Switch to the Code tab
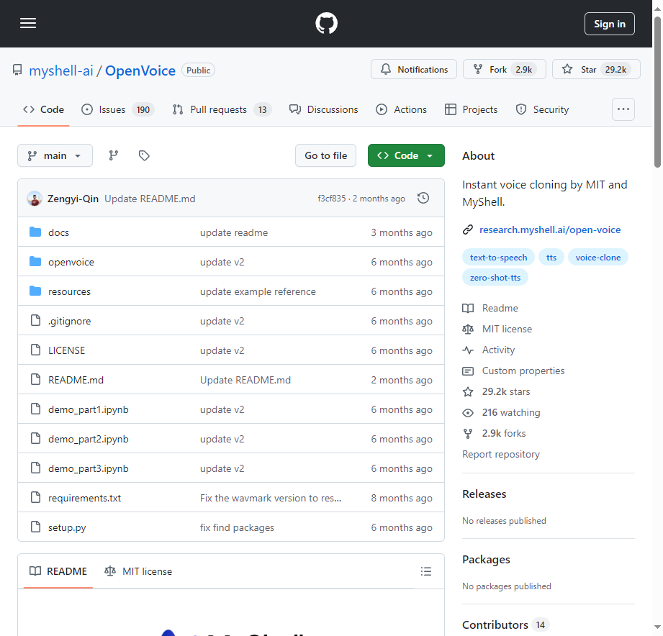Image resolution: width=663 pixels, height=636 pixels. pos(43,109)
